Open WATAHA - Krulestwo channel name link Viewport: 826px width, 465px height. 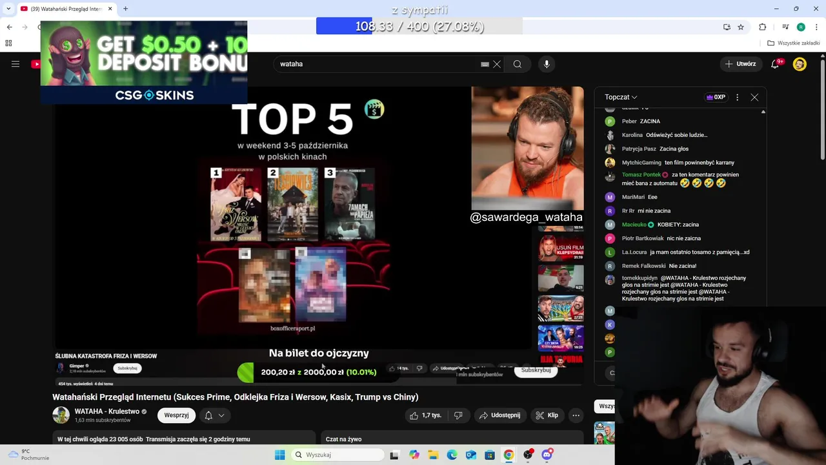106,411
